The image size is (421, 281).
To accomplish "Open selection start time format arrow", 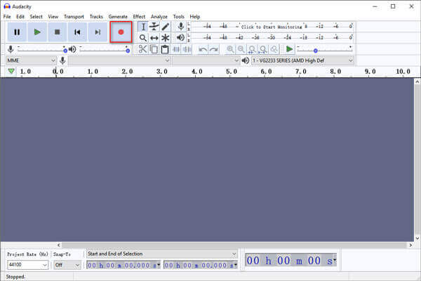I will coord(159,265).
